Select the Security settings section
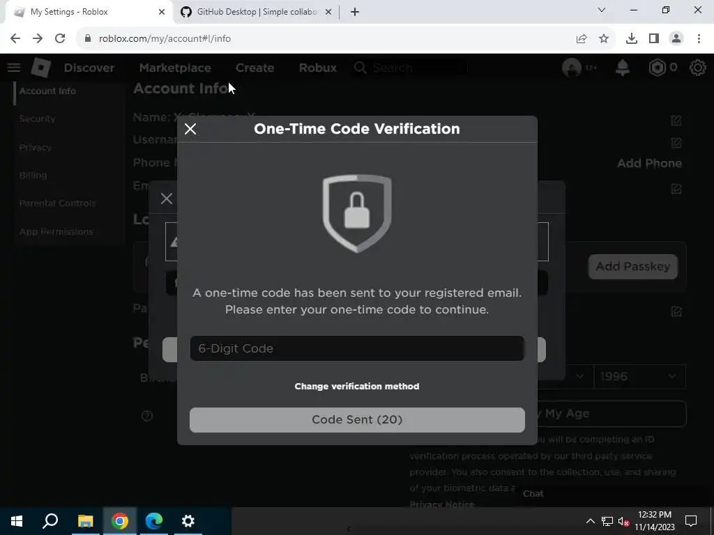Screen dimensions: 714x535 (x=38, y=118)
